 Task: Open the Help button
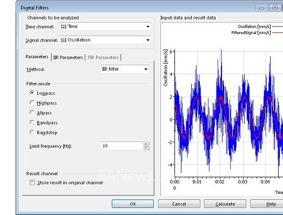tap(267, 204)
